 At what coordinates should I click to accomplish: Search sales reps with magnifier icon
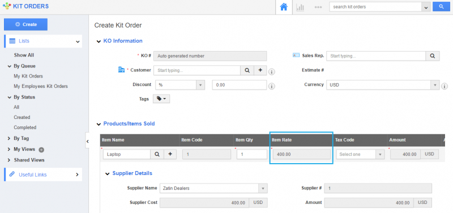(433, 56)
